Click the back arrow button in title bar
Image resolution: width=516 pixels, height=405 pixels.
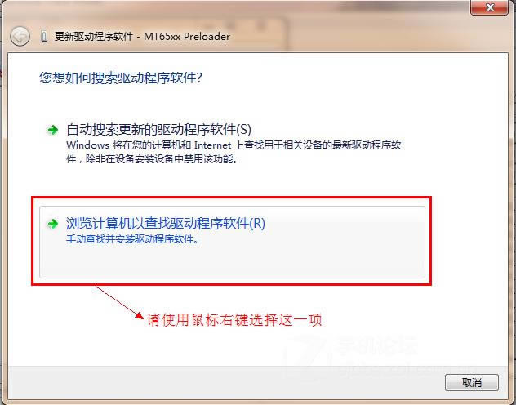tap(20, 36)
